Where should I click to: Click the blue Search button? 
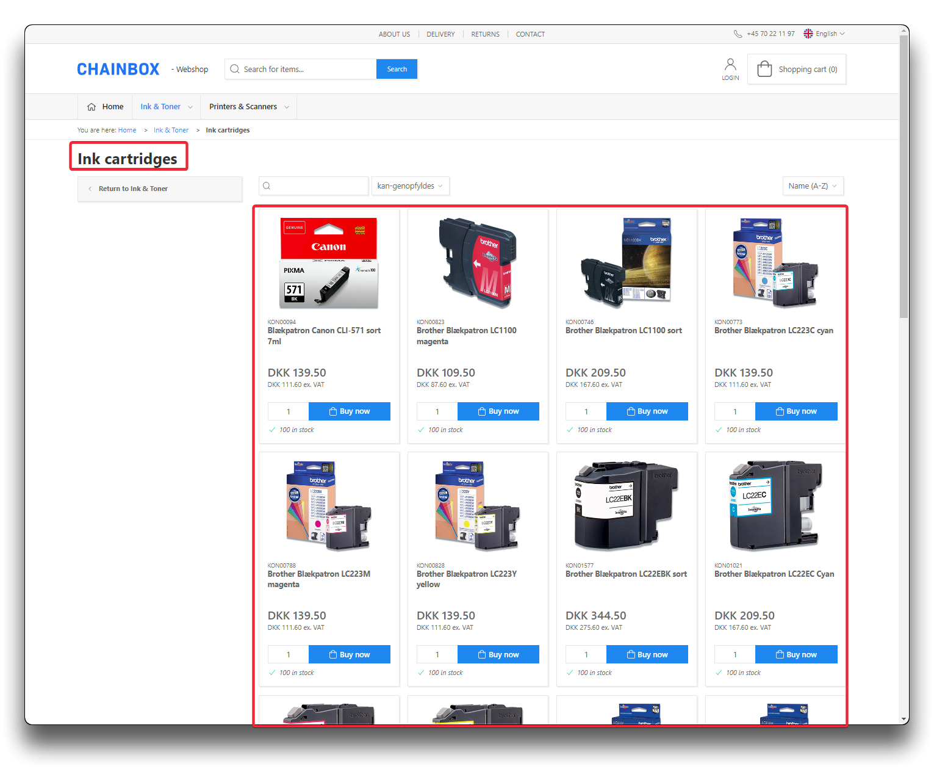click(x=397, y=70)
